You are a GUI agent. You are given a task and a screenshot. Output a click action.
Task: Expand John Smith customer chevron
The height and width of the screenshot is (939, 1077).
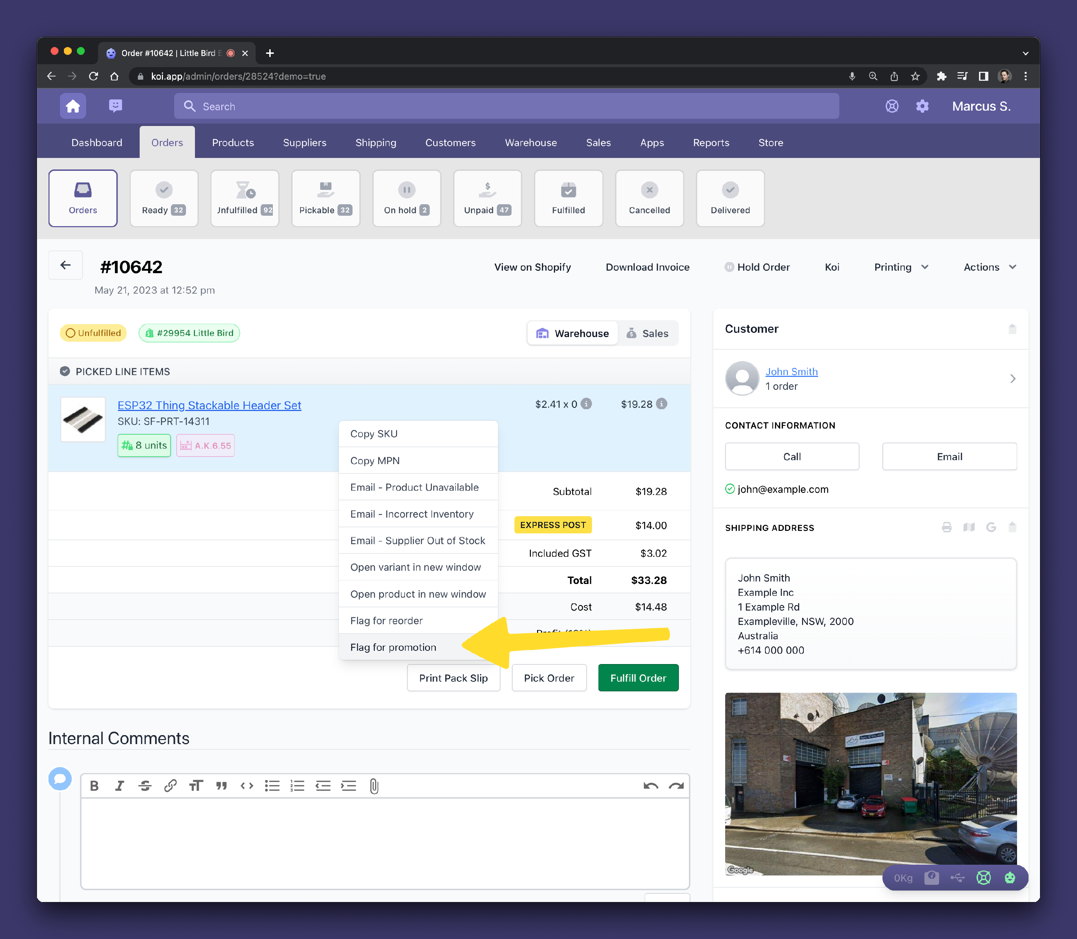(1012, 378)
